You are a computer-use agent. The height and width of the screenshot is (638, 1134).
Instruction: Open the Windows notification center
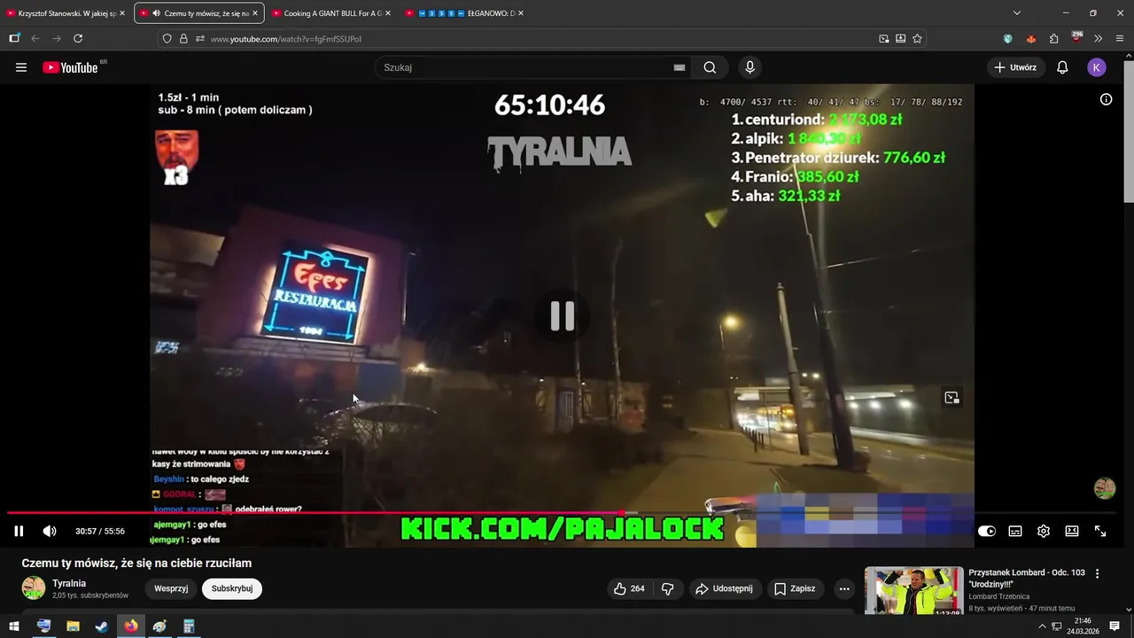pyautogui.click(x=1115, y=626)
